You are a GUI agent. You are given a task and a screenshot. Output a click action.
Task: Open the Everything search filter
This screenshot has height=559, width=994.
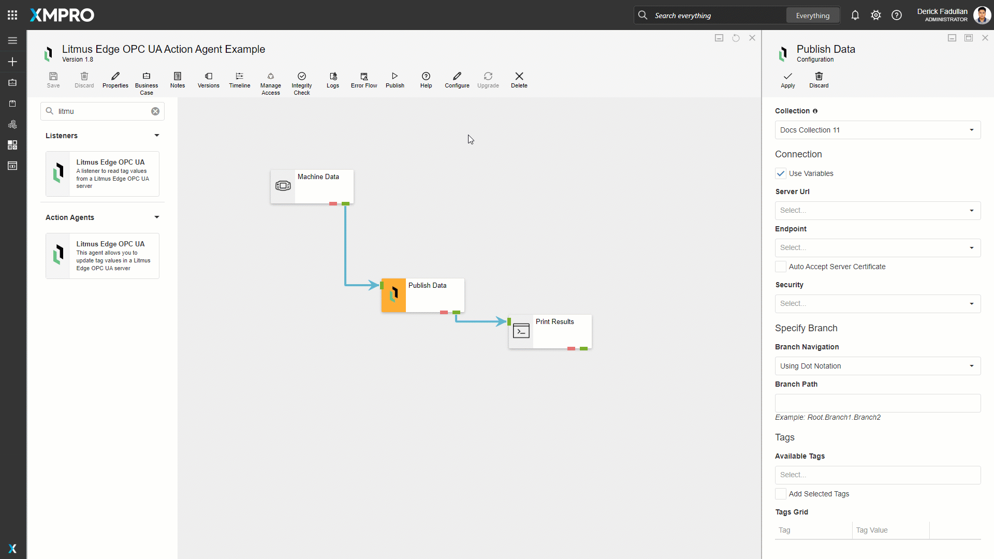tap(812, 16)
